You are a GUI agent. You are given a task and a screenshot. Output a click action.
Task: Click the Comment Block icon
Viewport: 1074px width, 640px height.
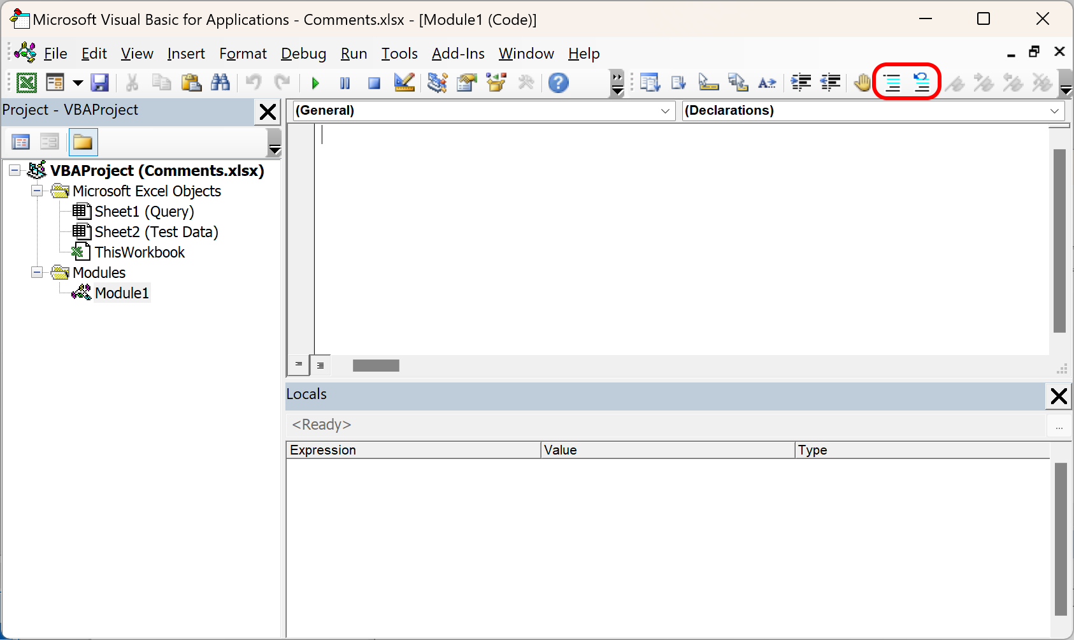(x=892, y=83)
